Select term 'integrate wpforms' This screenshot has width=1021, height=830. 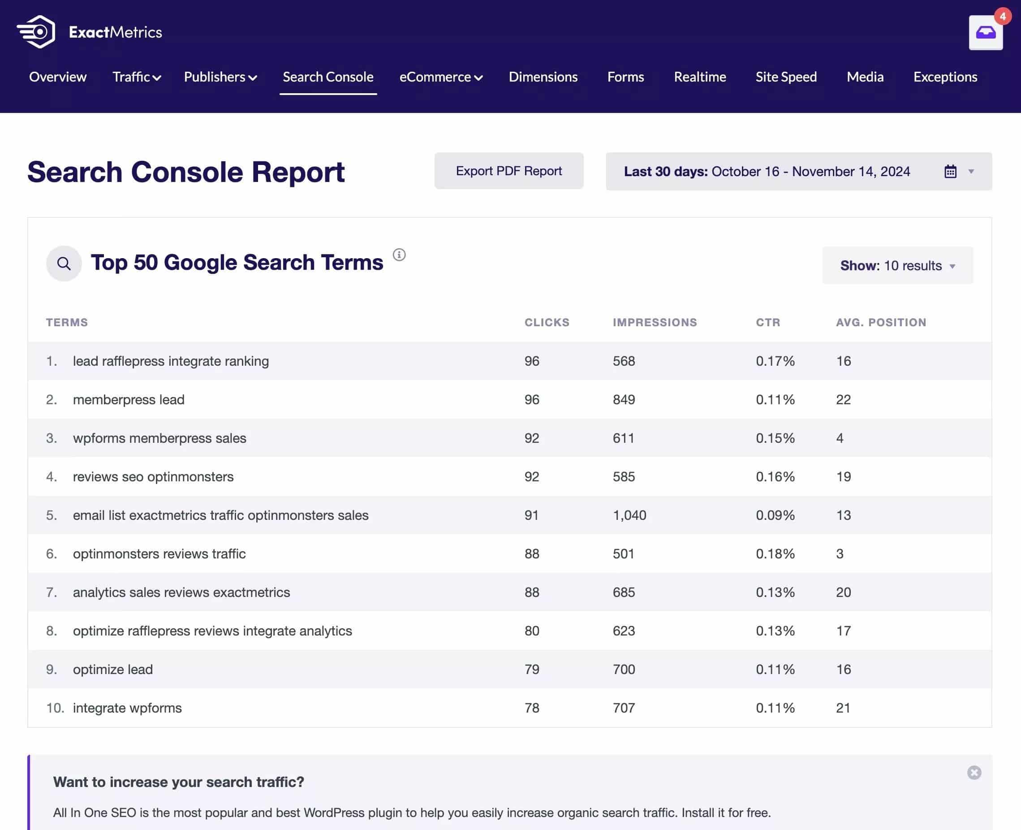[127, 708]
